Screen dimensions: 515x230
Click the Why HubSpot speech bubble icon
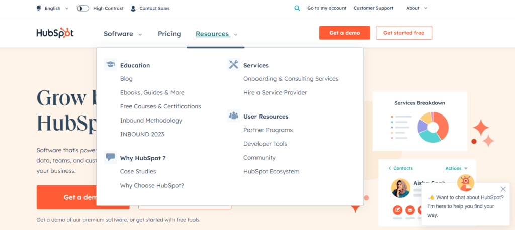pyautogui.click(x=110, y=157)
